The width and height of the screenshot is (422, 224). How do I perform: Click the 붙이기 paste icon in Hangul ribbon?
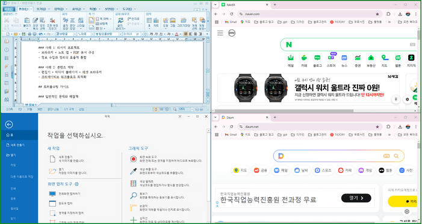click(27, 20)
